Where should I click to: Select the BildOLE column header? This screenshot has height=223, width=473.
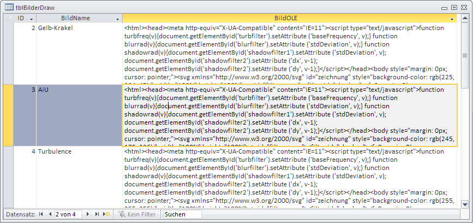click(x=289, y=19)
